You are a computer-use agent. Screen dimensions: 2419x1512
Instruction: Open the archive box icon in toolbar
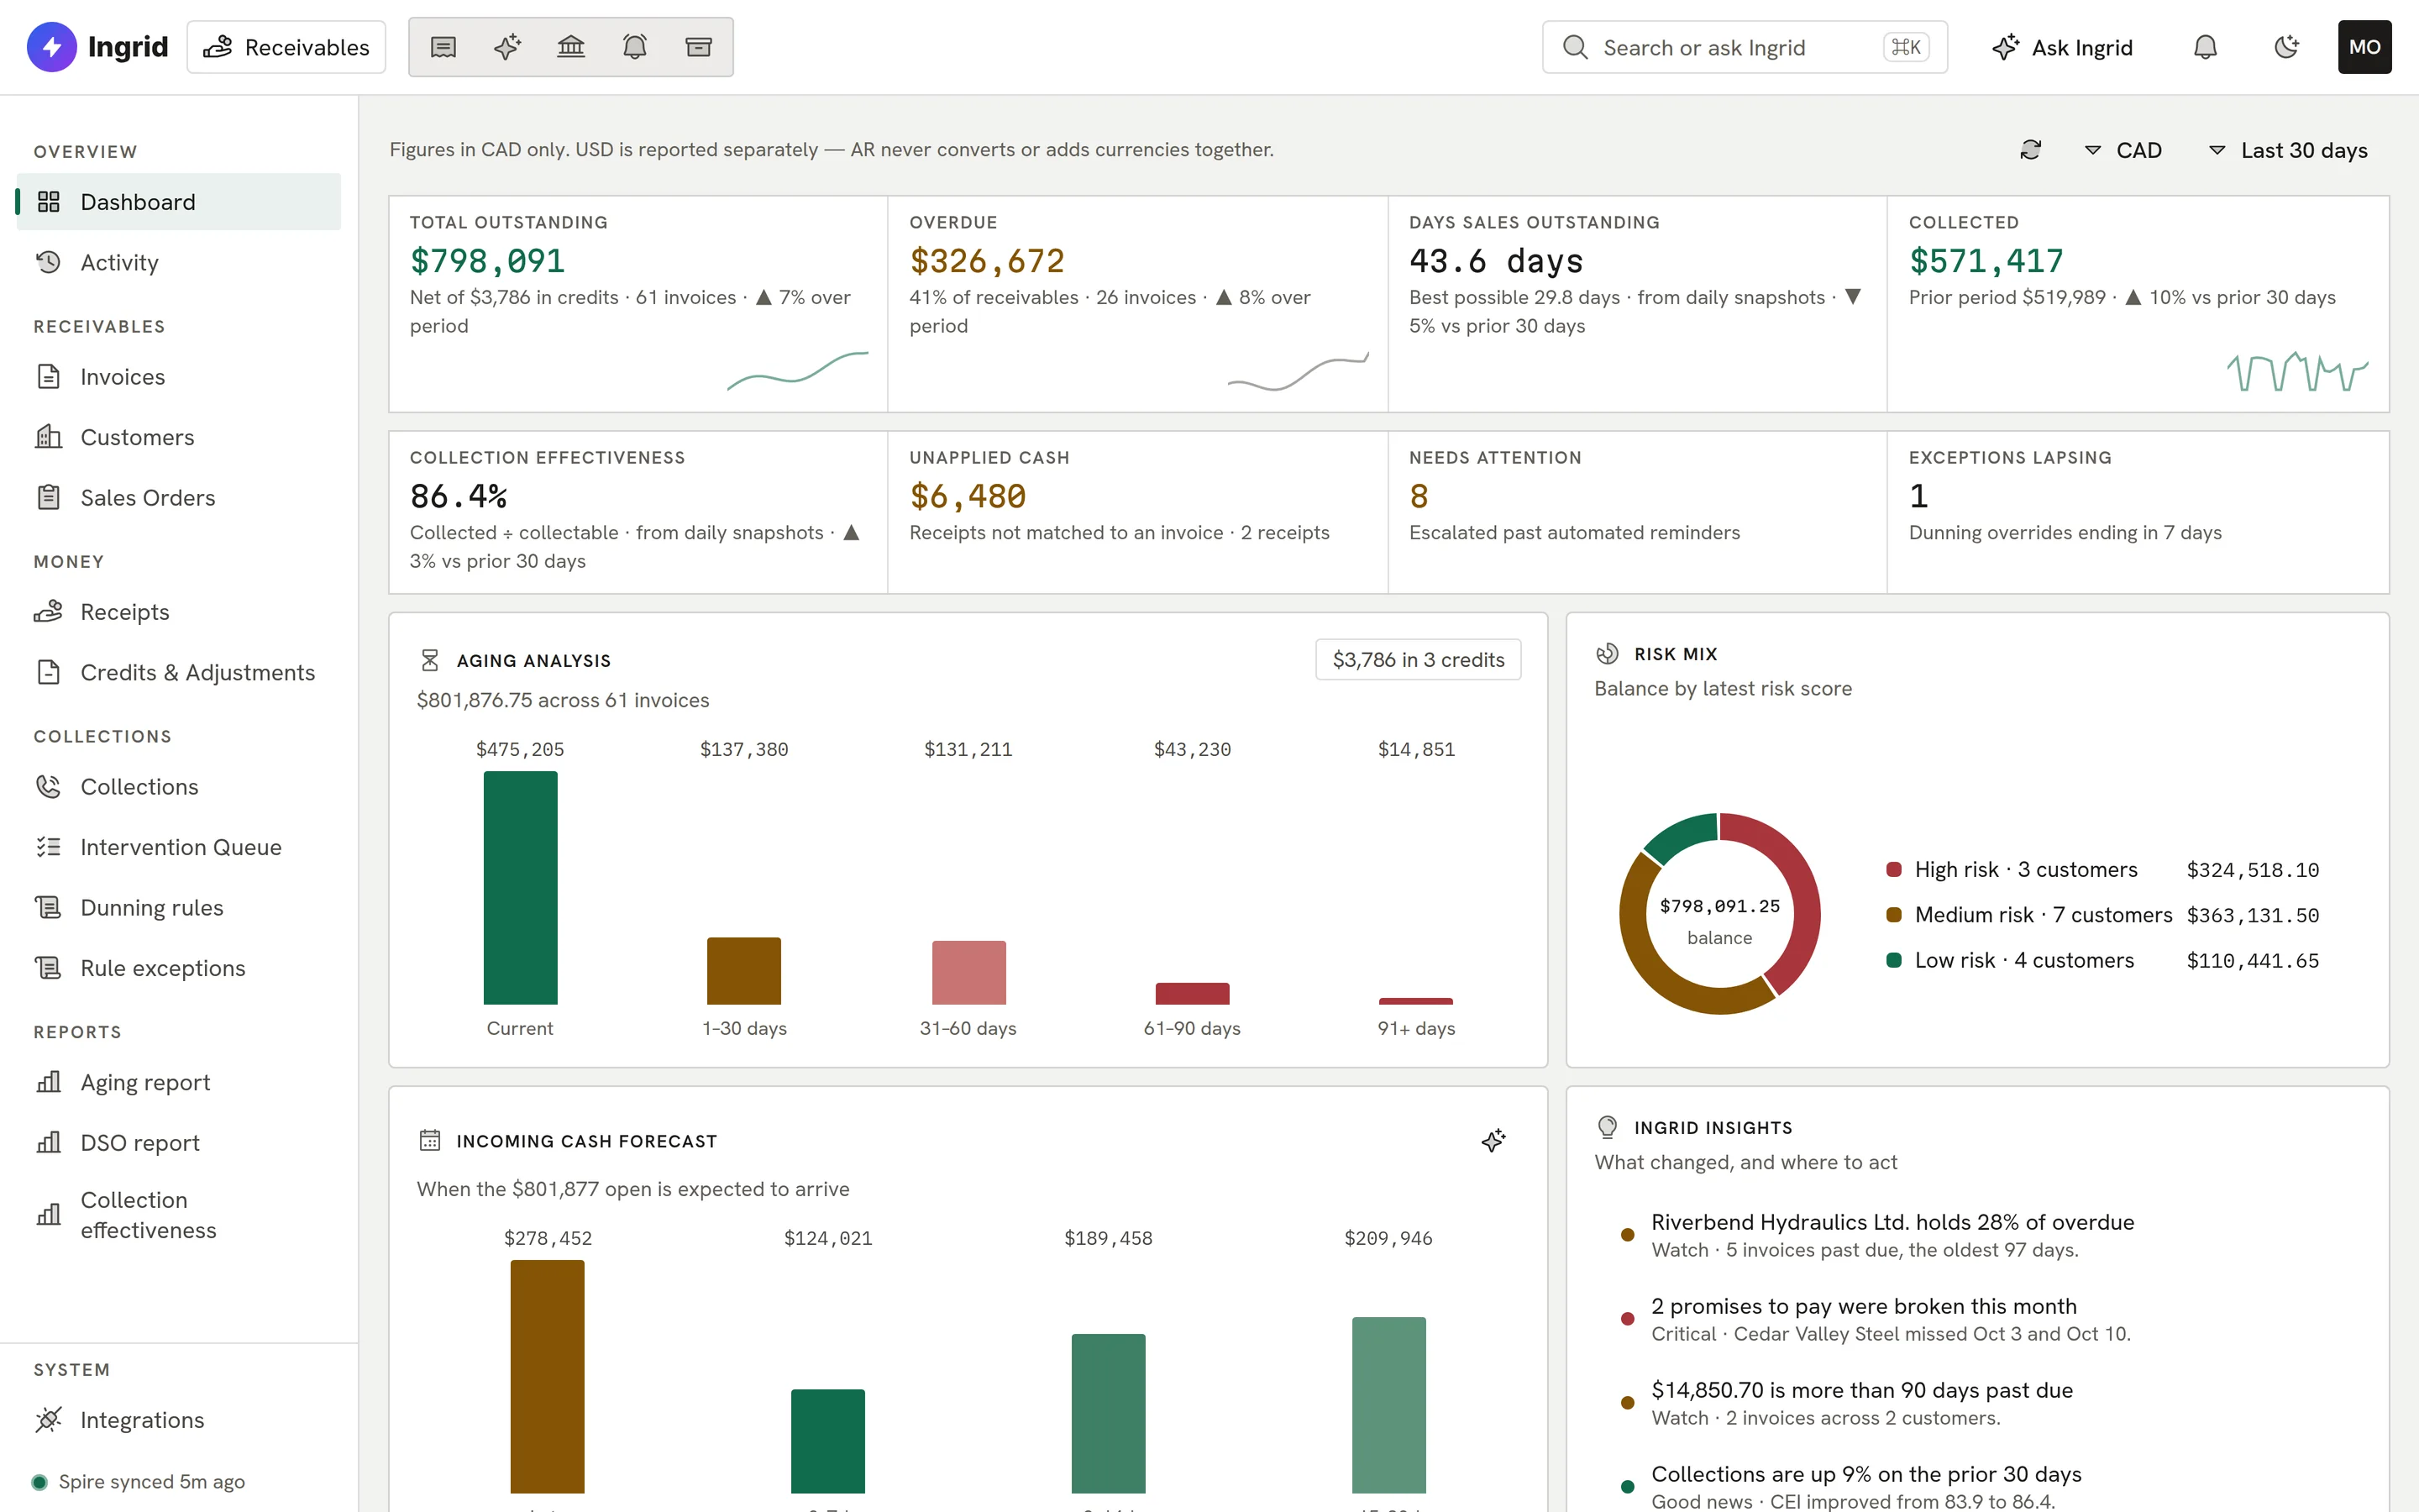tap(699, 47)
